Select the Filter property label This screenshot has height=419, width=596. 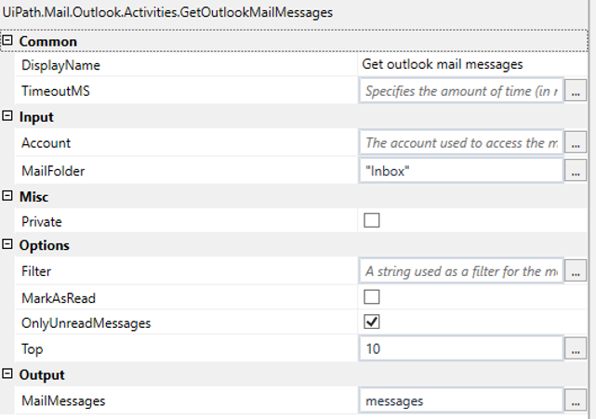coord(36,271)
